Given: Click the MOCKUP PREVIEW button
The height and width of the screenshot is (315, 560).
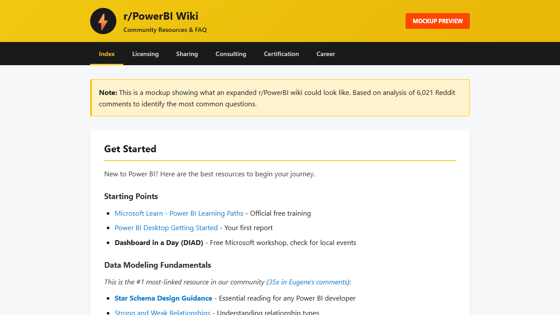Looking at the screenshot, I should point(437,21).
